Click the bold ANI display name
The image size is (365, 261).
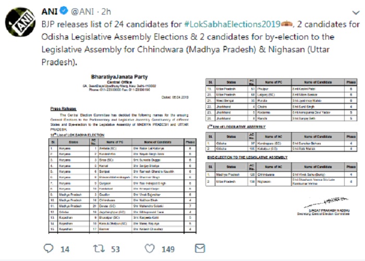(x=50, y=11)
